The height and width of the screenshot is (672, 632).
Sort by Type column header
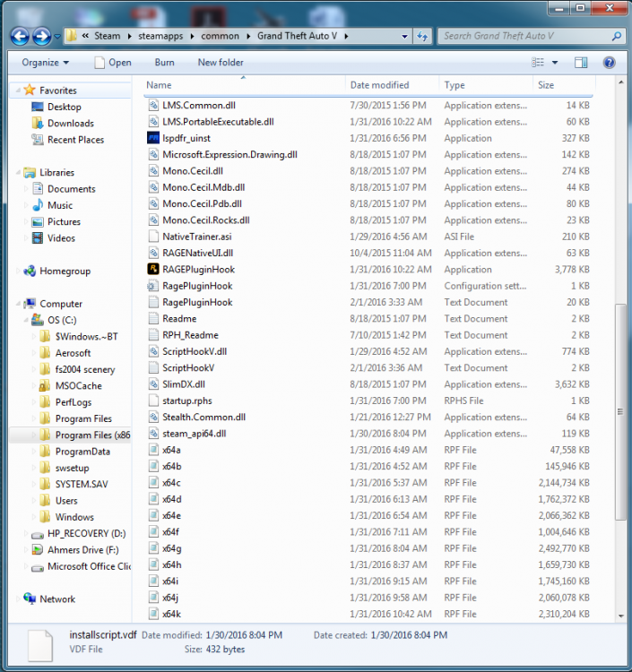pyautogui.click(x=486, y=85)
